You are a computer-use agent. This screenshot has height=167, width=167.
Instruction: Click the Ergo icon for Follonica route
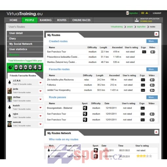point(143,85)
